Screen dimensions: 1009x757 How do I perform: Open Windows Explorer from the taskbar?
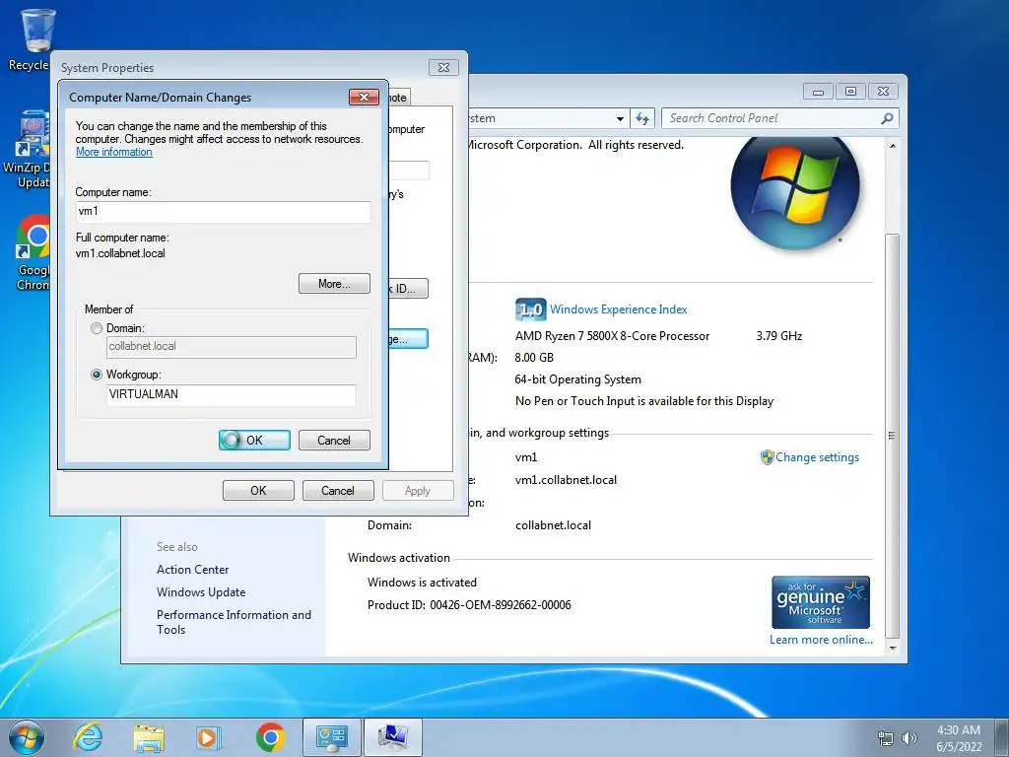point(149,737)
